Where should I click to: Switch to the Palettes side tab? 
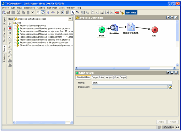point(4,58)
